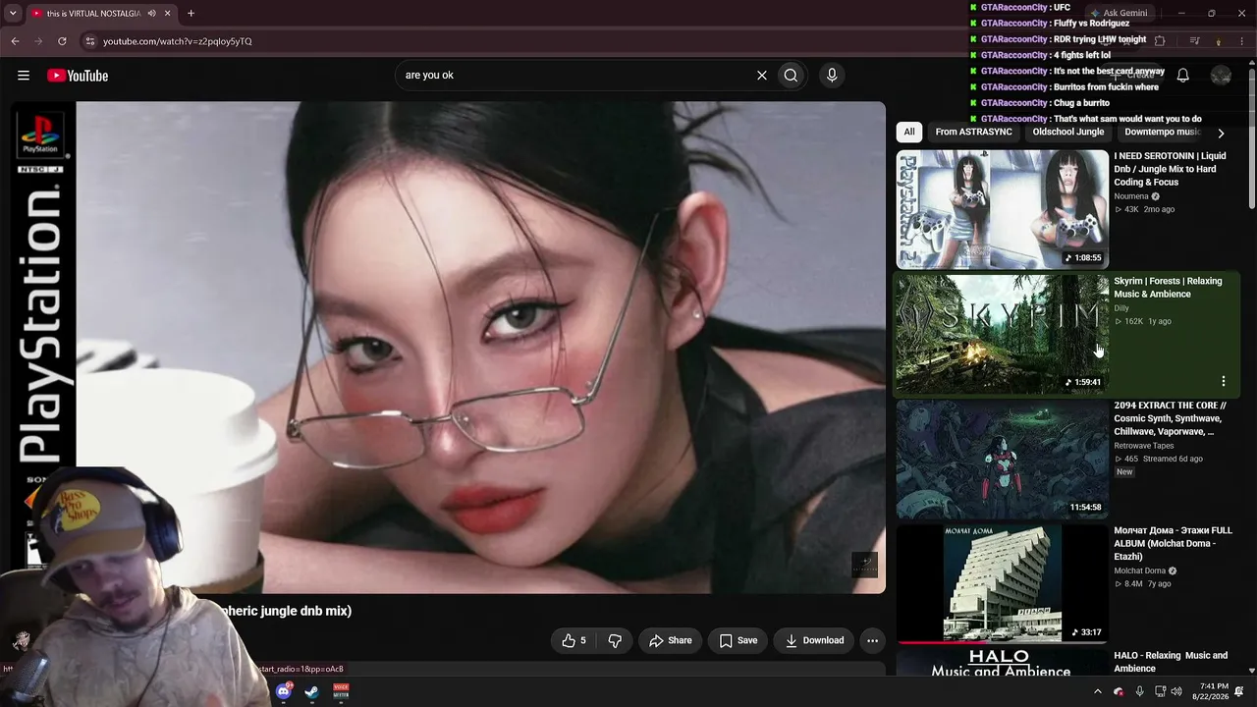
Task: Open the volume tray icon
Action: [x=1176, y=691]
